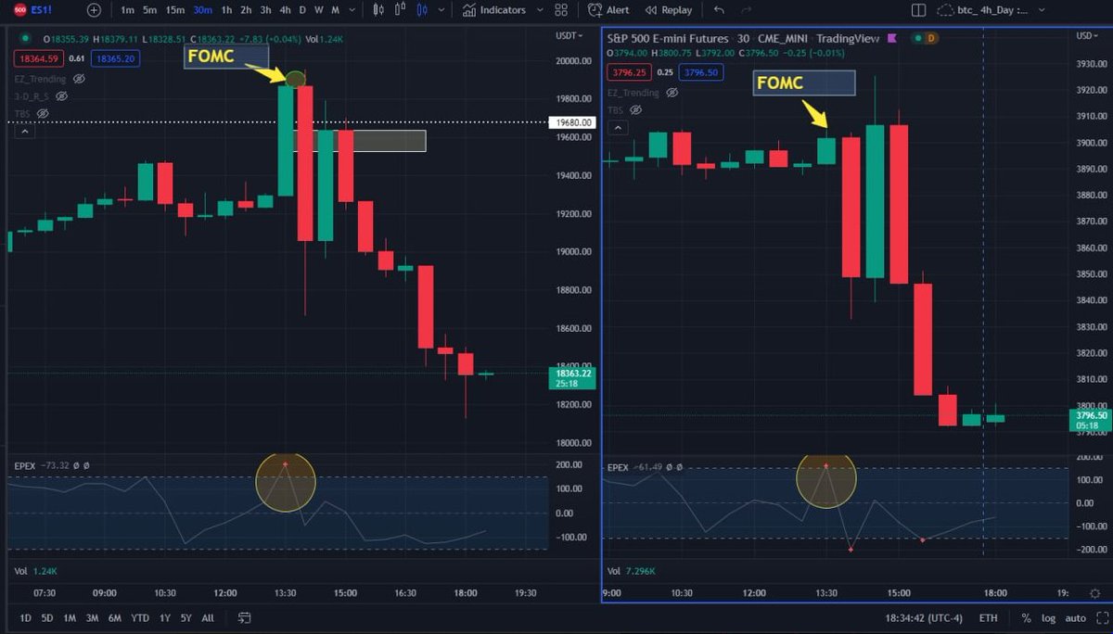Toggle log scale mode
The height and width of the screenshot is (634, 1113).
[x=1048, y=617]
